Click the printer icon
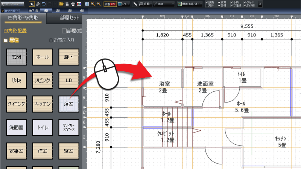This screenshot has width=301, height=169. click(x=73, y=4)
